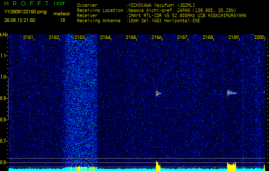The image size is (269, 171).
Task: Click the 2157 time marker
Action: pyautogui.click(x=182, y=37)
